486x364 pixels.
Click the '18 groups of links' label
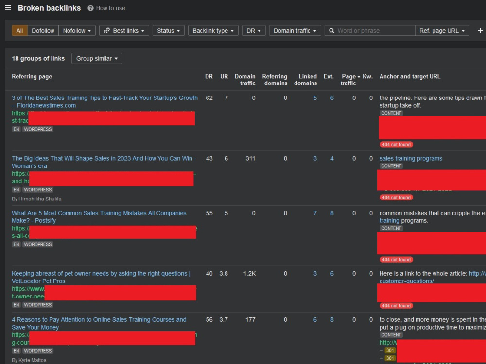point(38,59)
